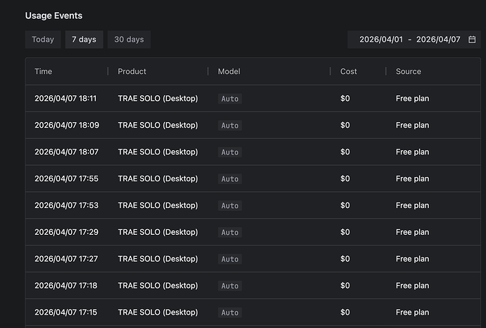
Task: Click the Product column header
Action: click(132, 71)
